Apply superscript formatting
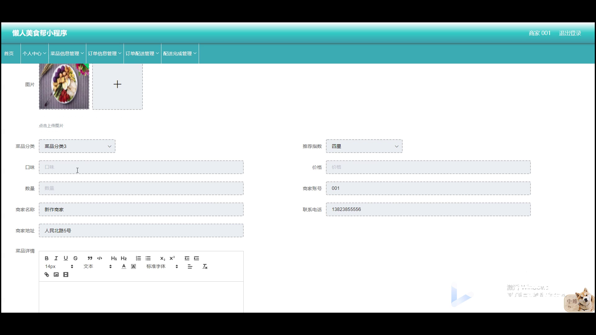The width and height of the screenshot is (596, 335). (172, 258)
